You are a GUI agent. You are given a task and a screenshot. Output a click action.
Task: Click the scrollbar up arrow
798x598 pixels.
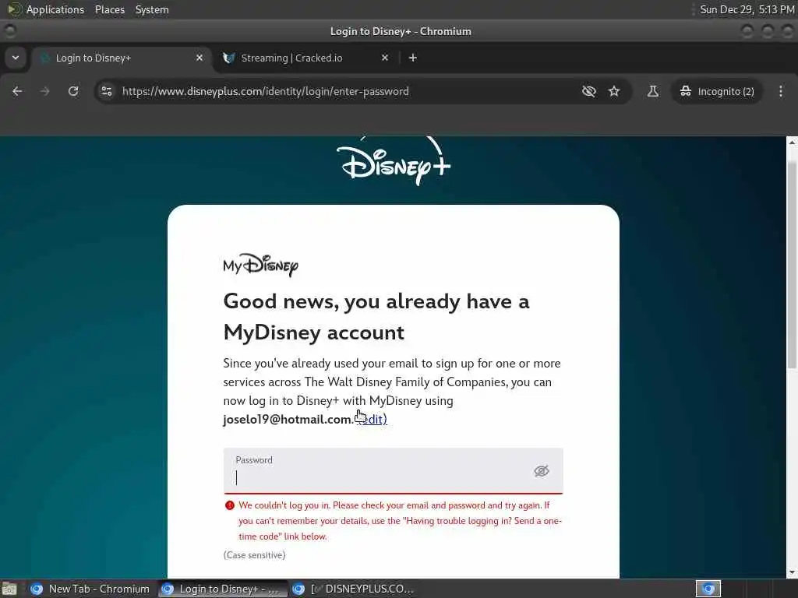792,142
